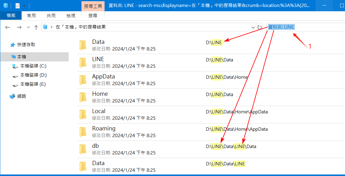This screenshot has width=345, height=176.
Task: Click the path D:\LINE\Data\Home text
Action: pyautogui.click(x=227, y=77)
